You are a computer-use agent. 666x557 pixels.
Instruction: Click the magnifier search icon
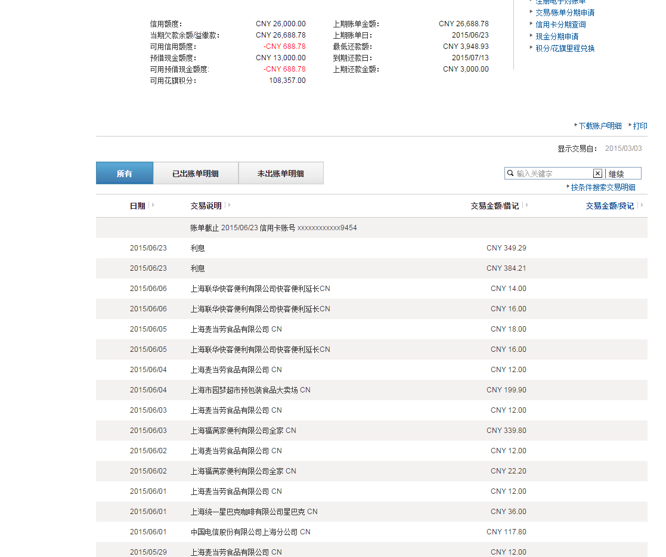pyautogui.click(x=510, y=173)
